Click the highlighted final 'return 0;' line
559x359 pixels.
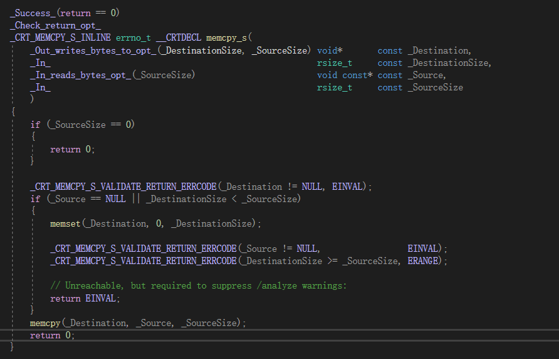tap(52, 336)
